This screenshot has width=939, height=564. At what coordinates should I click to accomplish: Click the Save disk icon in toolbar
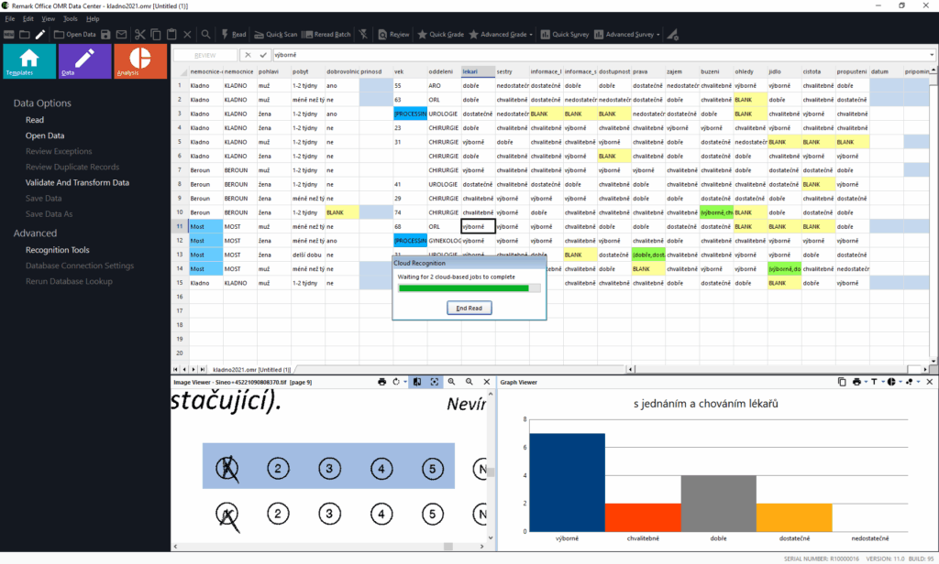tap(106, 35)
